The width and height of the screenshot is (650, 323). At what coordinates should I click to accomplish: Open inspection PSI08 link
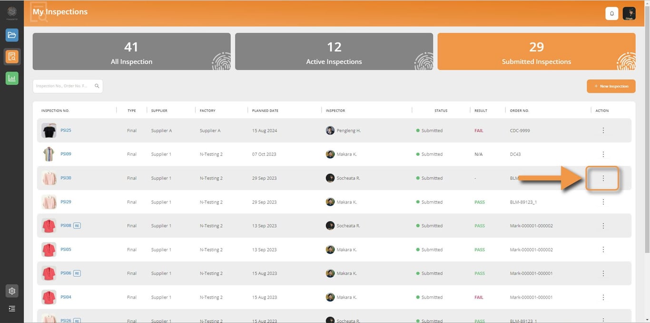(66, 225)
